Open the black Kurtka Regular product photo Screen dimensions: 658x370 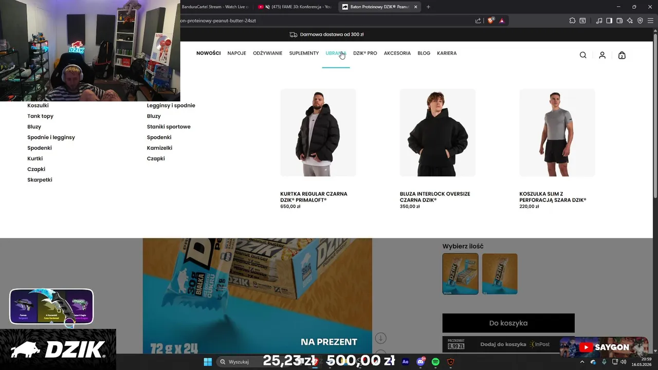pyautogui.click(x=318, y=133)
